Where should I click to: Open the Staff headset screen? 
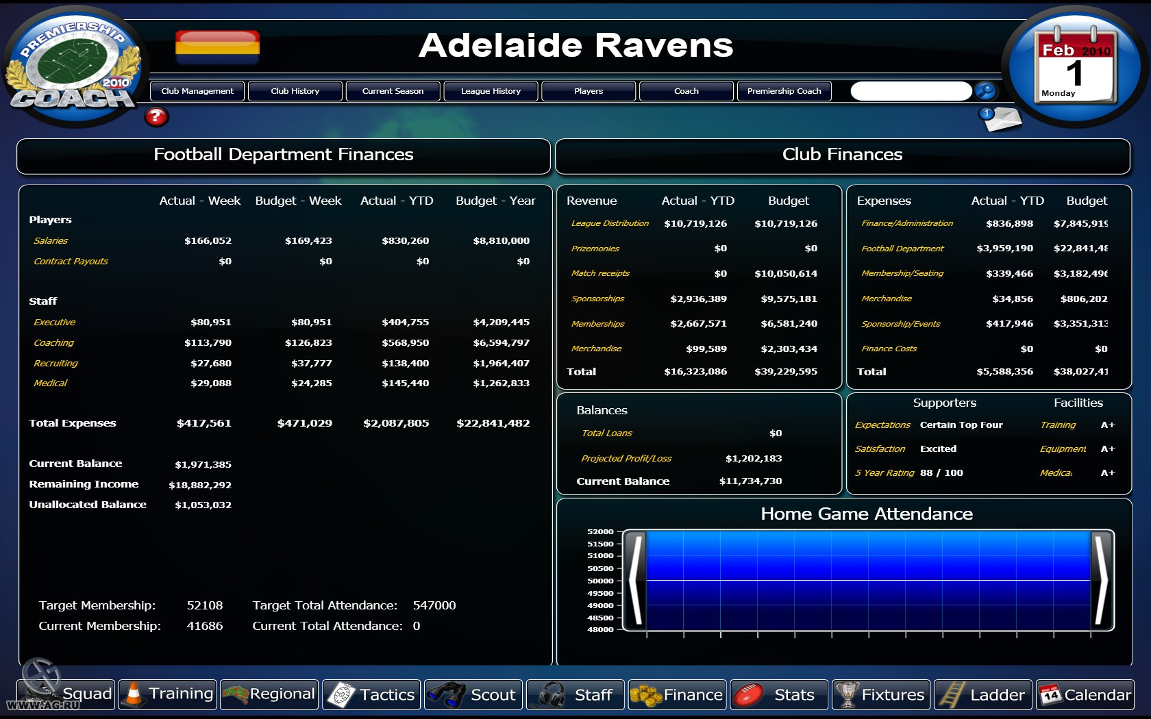[575, 694]
